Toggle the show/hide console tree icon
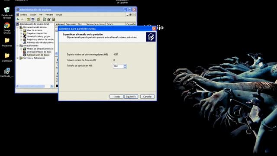The height and width of the screenshot is (156, 277). [x=33, y=19]
